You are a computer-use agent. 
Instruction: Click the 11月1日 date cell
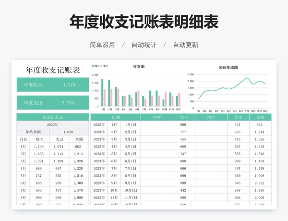131,197
